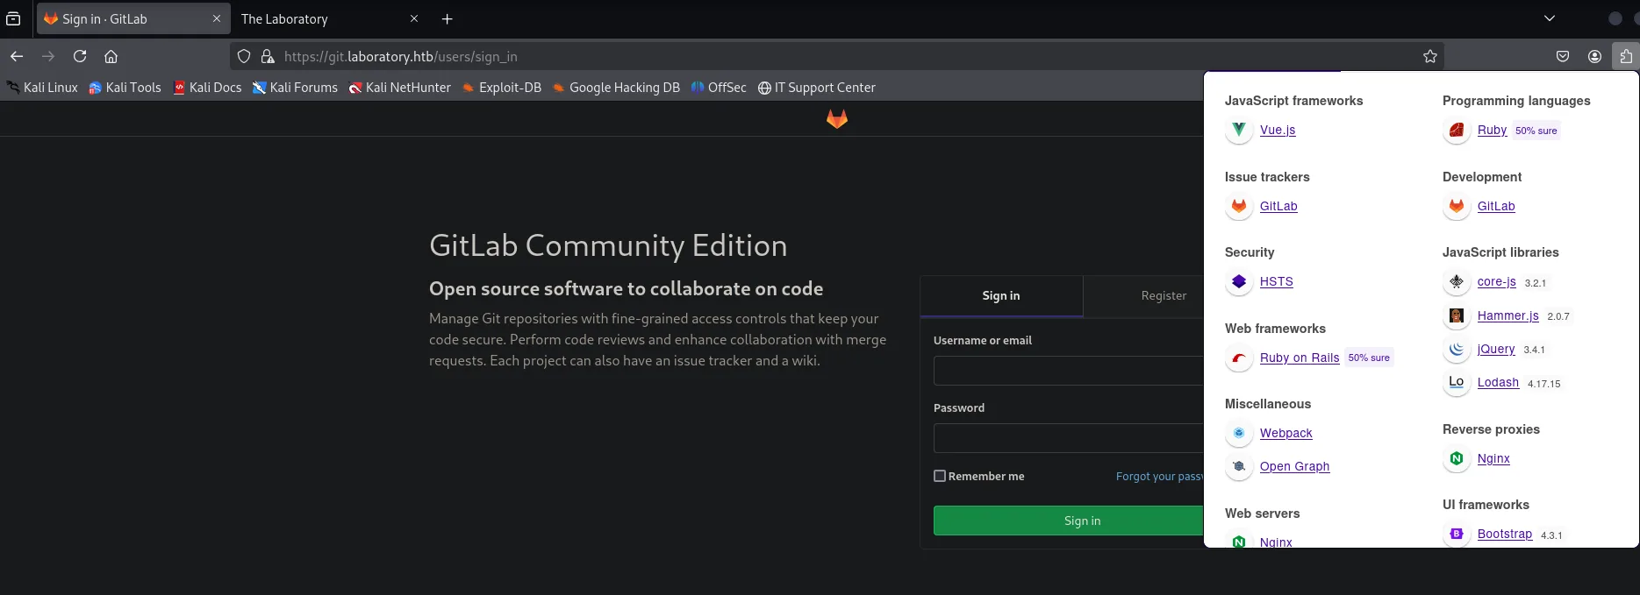1640x595 pixels.
Task: Open the Nginx link under Reverse proxies
Action: click(1493, 458)
